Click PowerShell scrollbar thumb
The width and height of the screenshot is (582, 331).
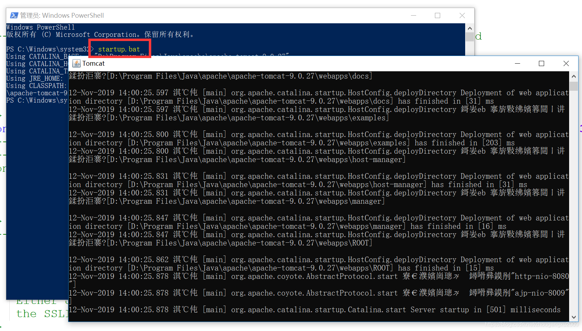(x=470, y=37)
